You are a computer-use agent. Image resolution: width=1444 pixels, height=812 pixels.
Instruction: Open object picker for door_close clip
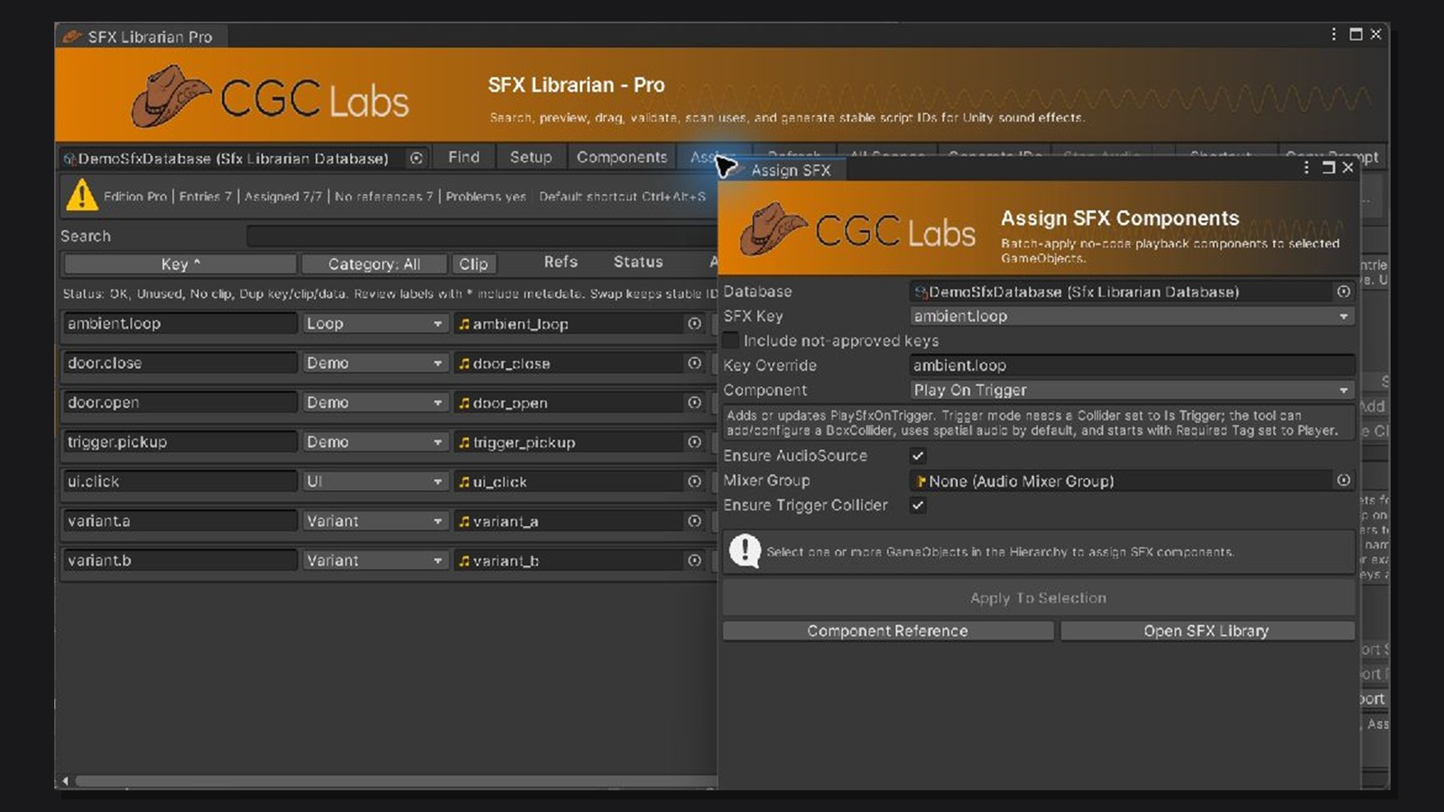[694, 364]
